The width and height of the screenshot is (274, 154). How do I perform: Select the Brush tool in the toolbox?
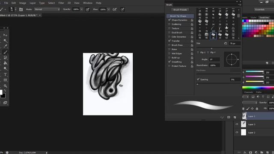point(6,52)
